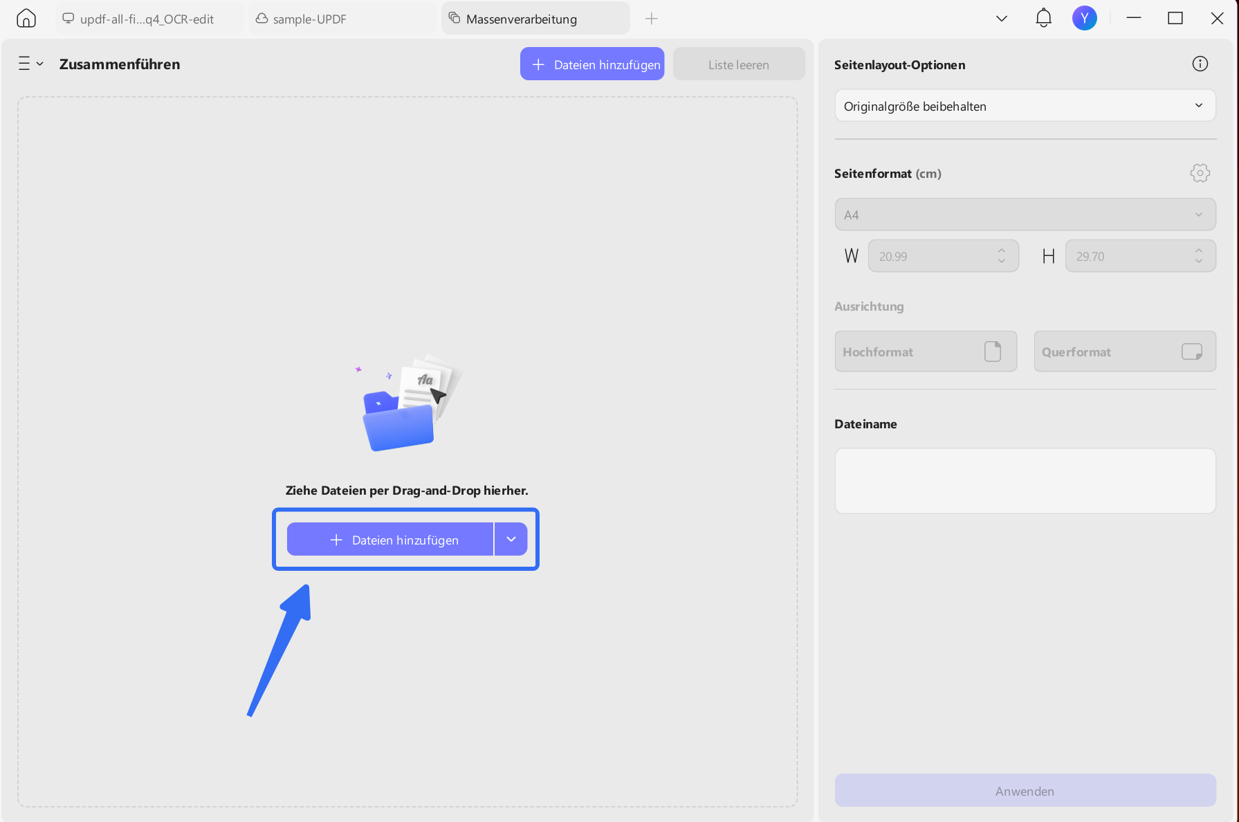
Task: Click the Home icon in the title bar
Action: click(x=26, y=18)
